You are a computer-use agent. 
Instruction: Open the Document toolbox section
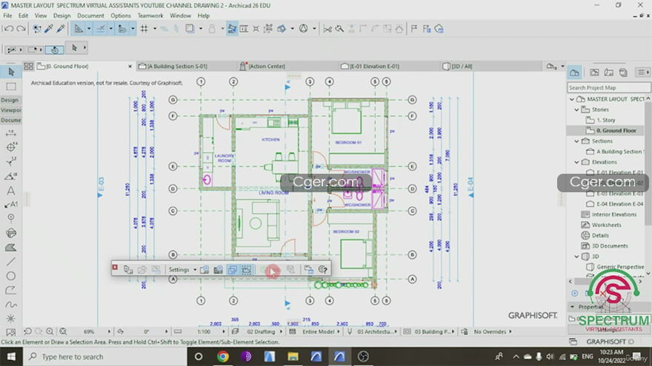tap(10, 120)
